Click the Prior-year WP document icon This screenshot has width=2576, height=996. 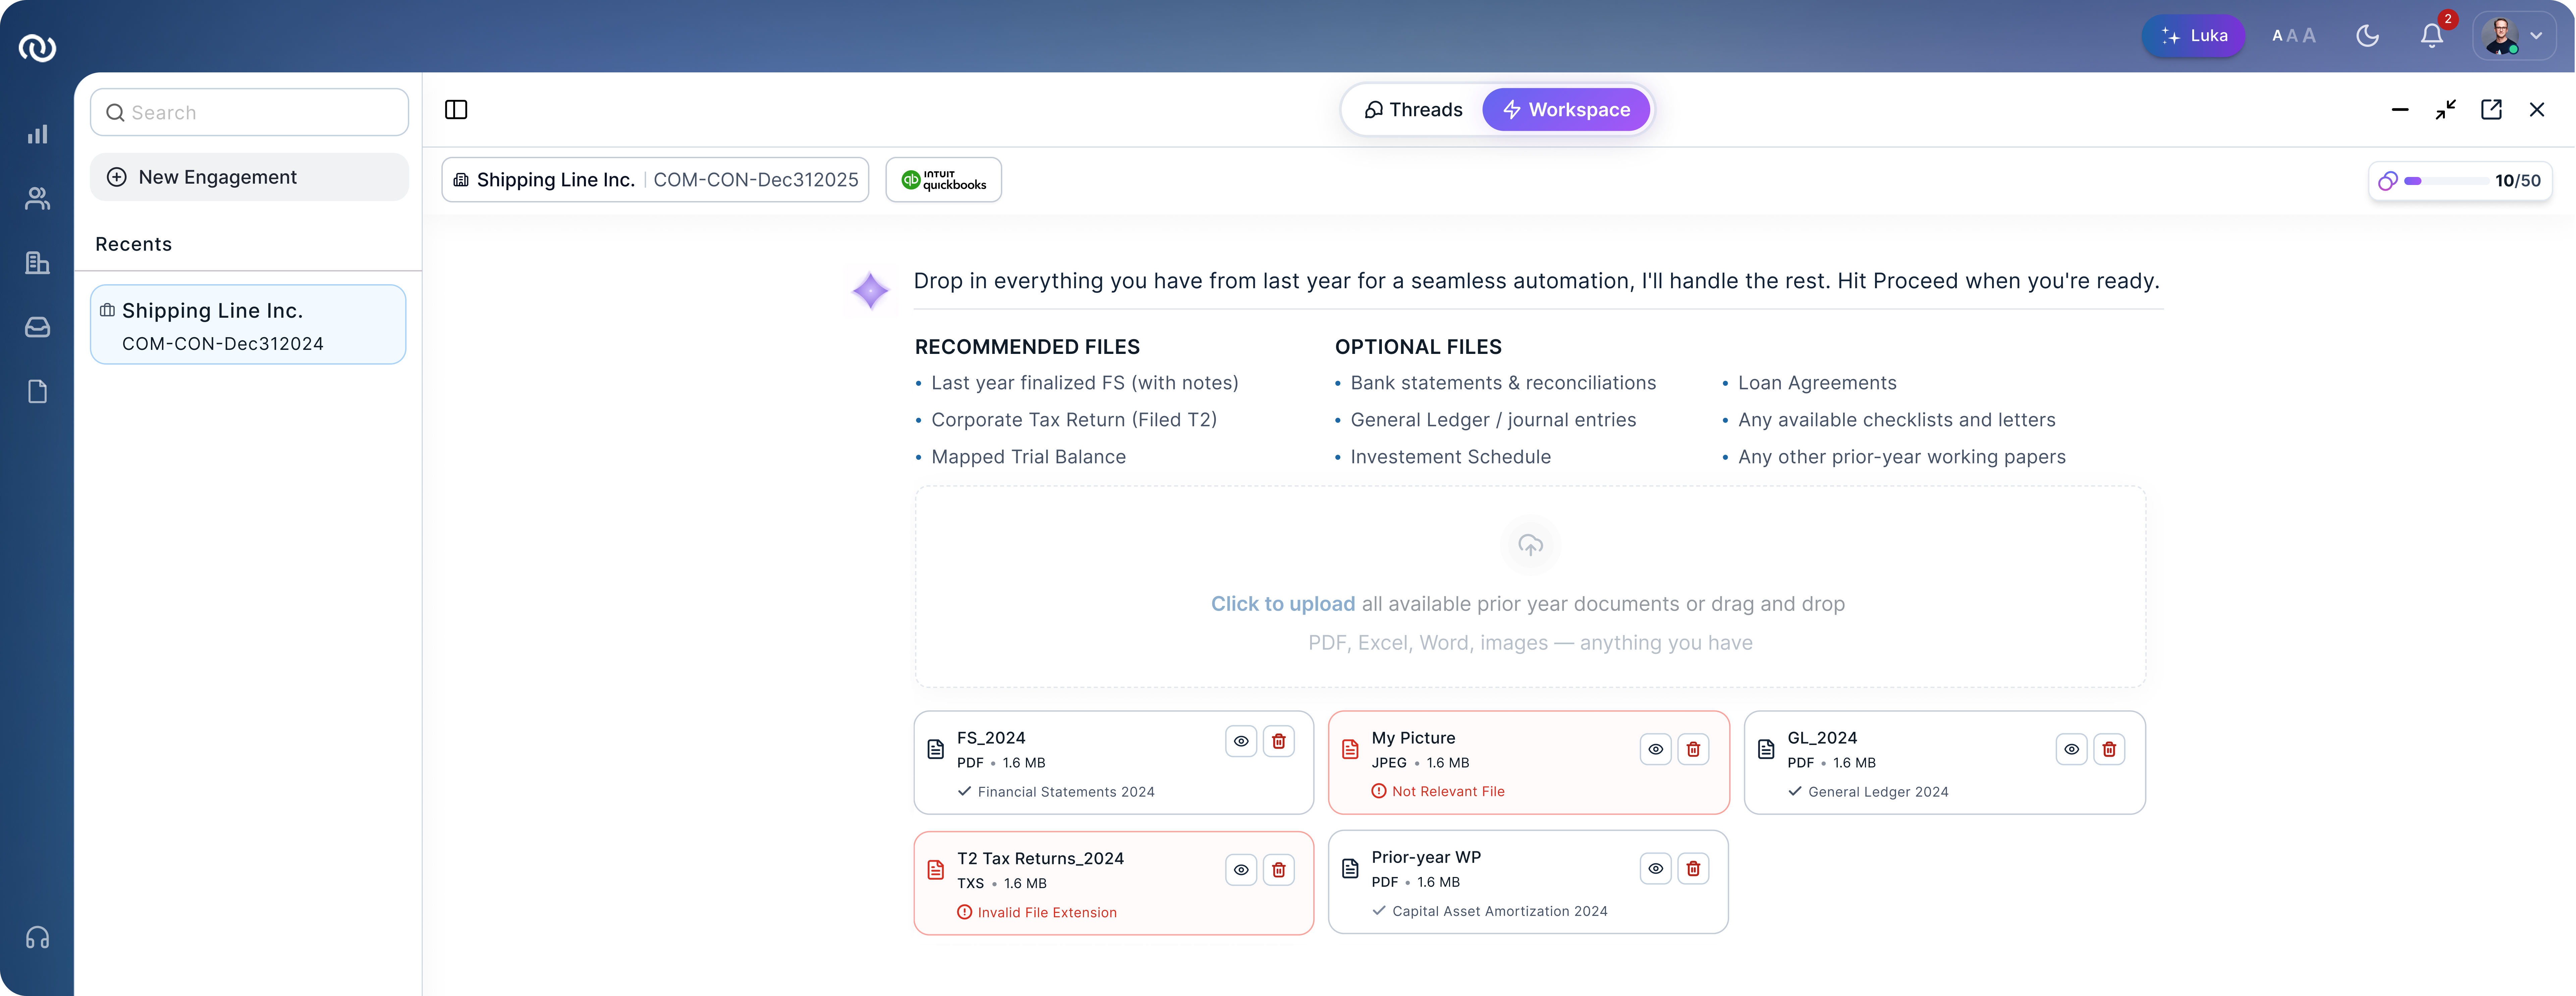click(1350, 869)
